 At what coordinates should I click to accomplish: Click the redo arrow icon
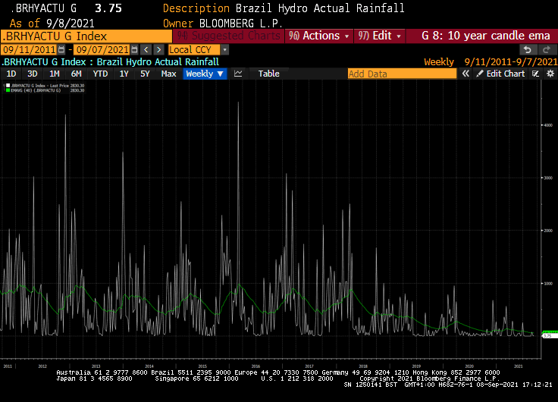tap(544, 49)
